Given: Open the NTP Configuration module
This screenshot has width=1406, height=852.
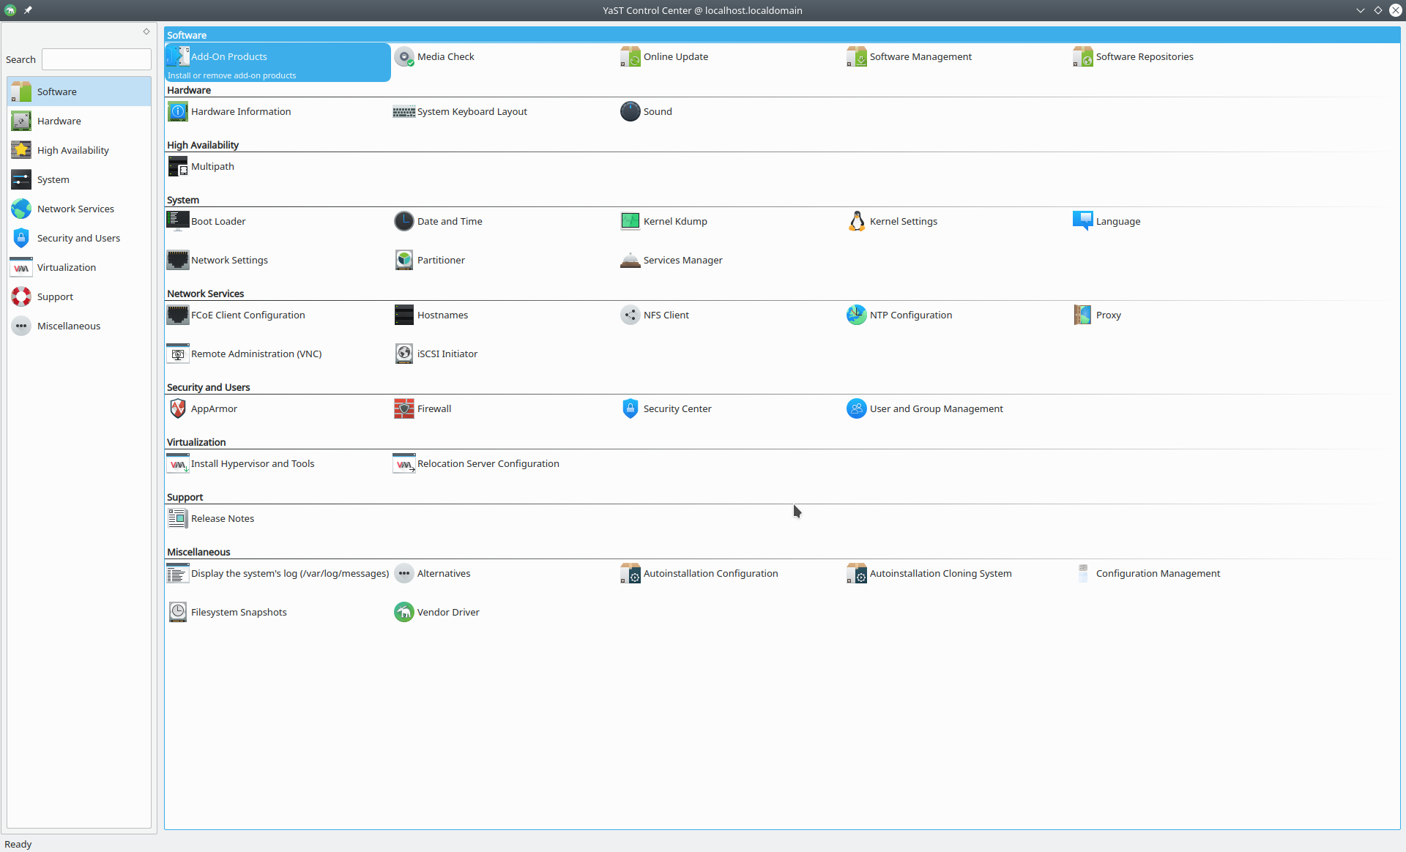Looking at the screenshot, I should (x=910, y=315).
